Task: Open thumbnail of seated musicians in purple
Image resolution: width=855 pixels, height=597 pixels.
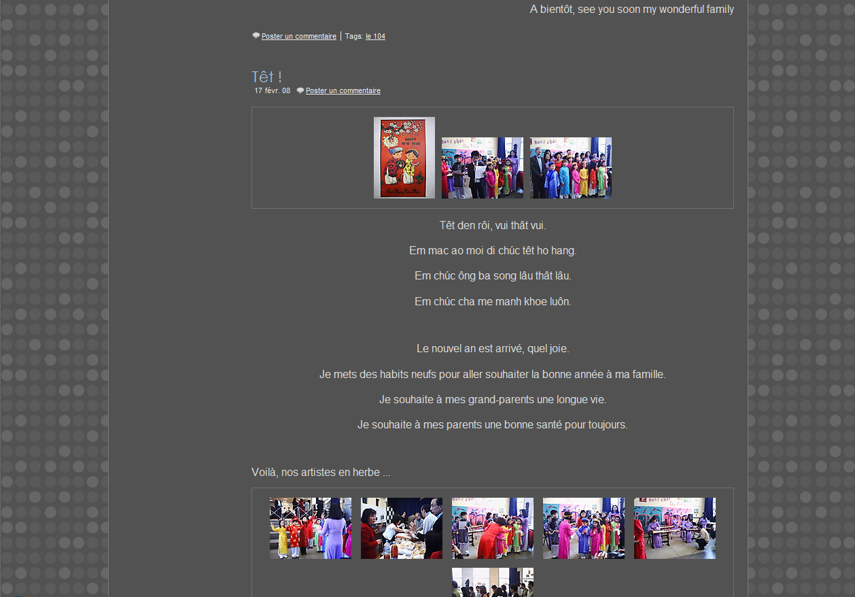Action: click(674, 528)
